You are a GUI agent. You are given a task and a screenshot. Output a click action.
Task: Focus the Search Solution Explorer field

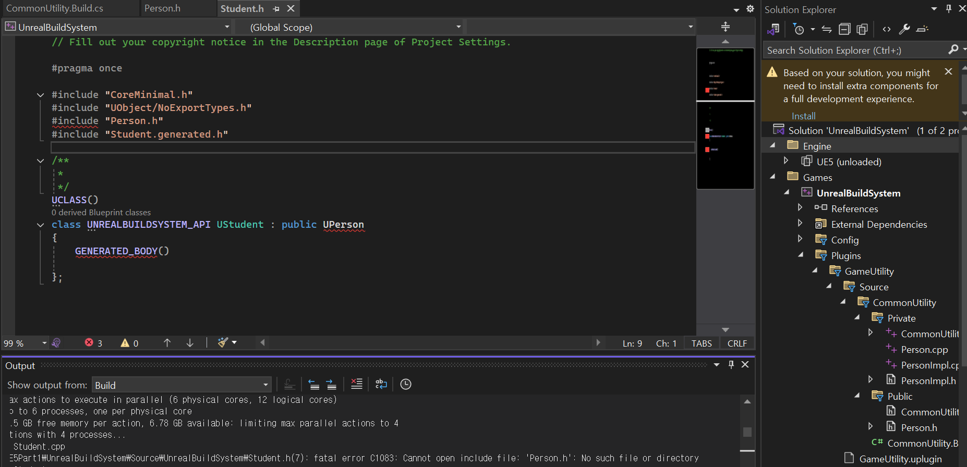pos(855,50)
